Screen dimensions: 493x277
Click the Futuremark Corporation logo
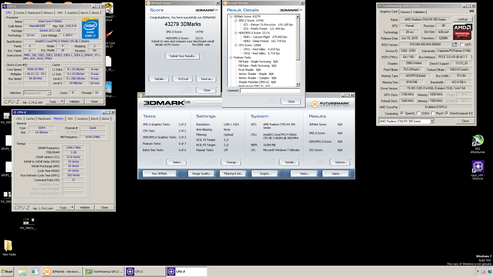pyautogui.click(x=330, y=104)
